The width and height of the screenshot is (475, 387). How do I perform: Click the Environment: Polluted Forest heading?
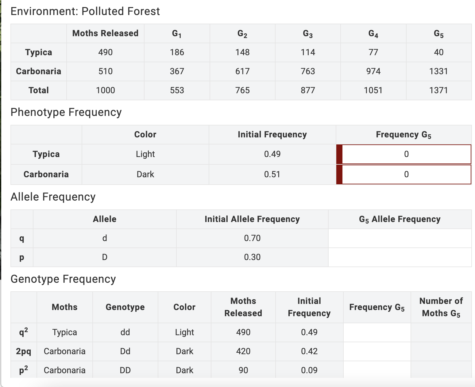point(85,11)
